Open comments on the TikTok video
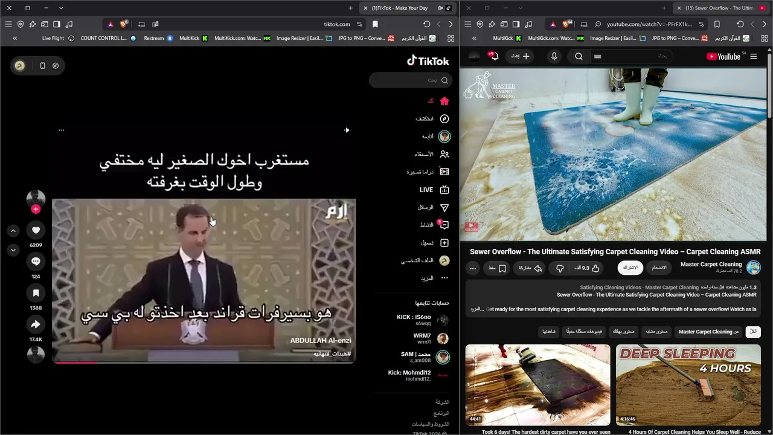The image size is (773, 435). (x=36, y=262)
